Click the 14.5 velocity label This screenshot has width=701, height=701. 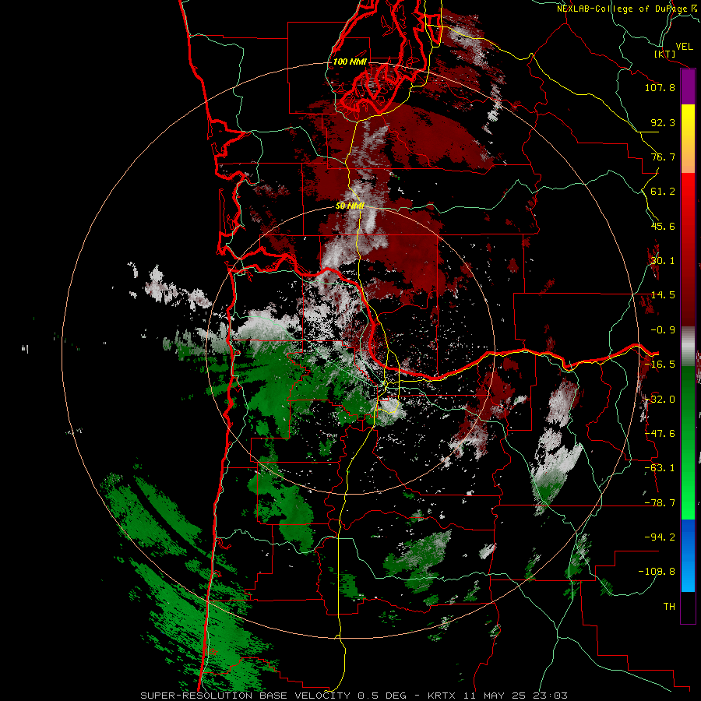663,295
